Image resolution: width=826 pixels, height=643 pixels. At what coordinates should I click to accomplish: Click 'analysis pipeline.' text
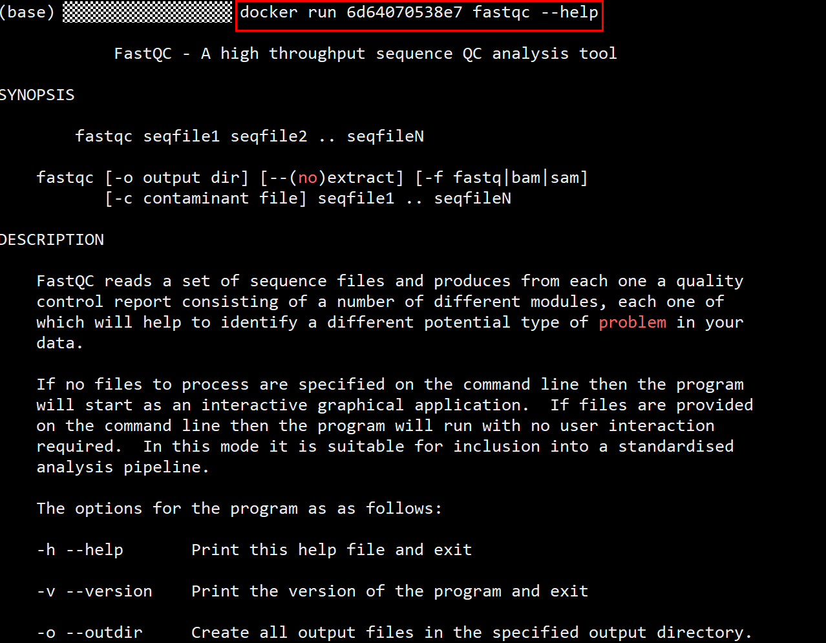(123, 467)
